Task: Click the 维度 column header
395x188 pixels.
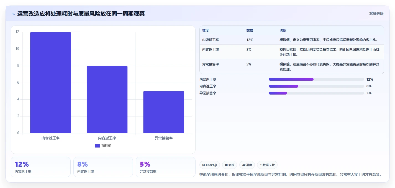Action: pyautogui.click(x=206, y=30)
